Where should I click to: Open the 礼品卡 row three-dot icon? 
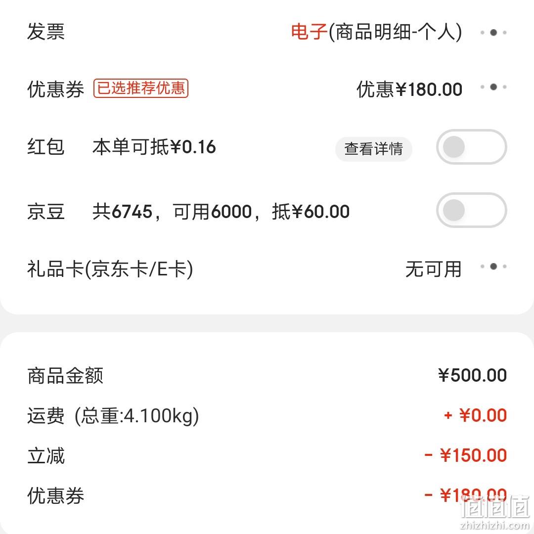pyautogui.click(x=493, y=267)
